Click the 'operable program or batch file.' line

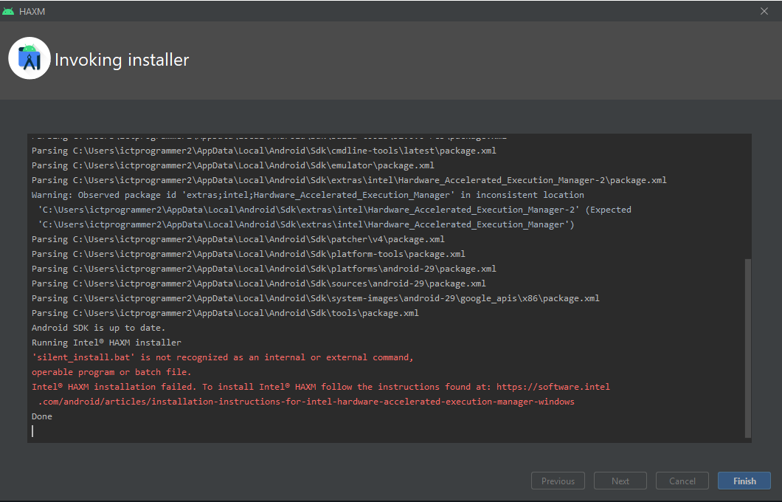point(111,372)
